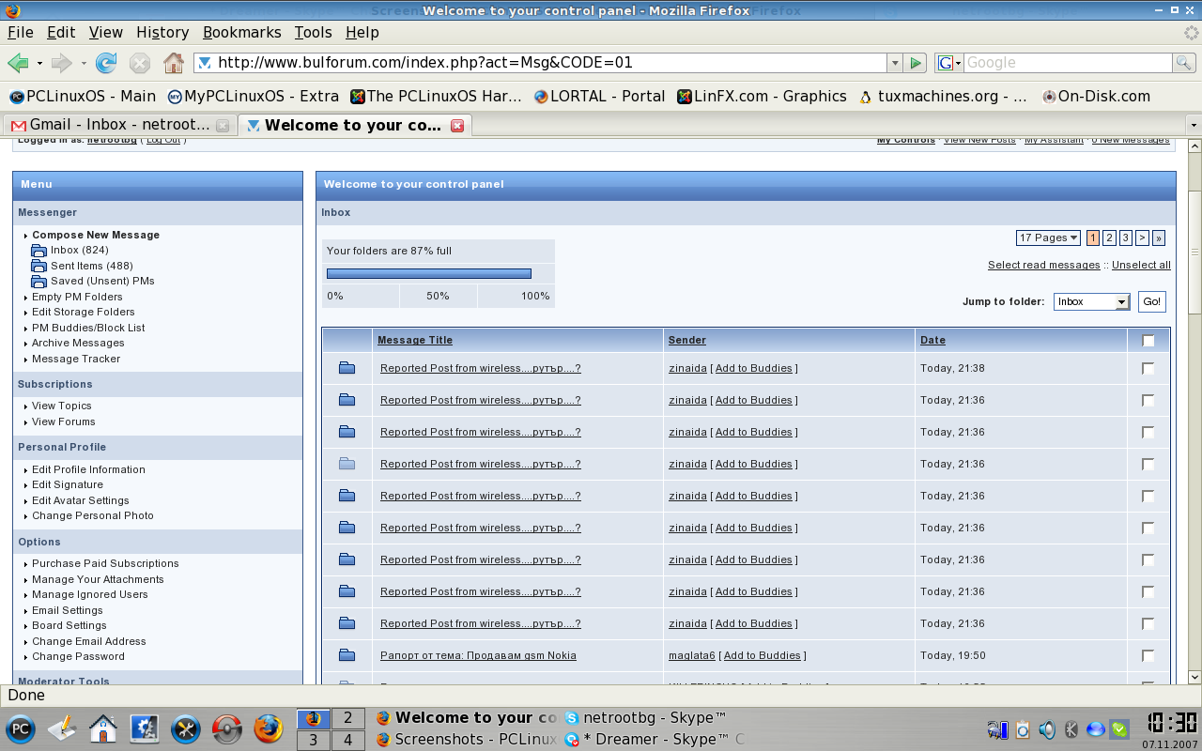
Task: Expand the URL bar history dropdown
Action: [894, 63]
